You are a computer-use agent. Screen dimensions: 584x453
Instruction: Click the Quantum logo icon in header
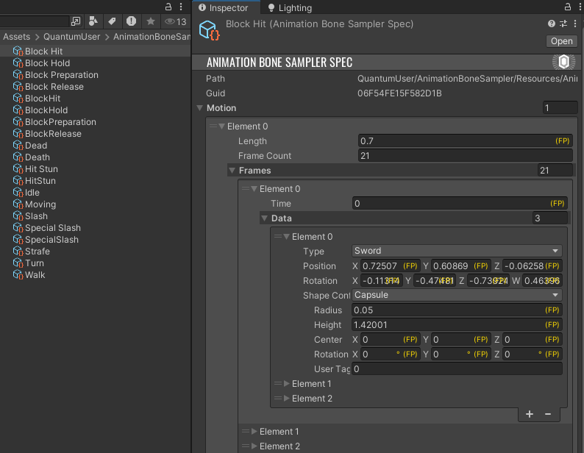tap(563, 62)
